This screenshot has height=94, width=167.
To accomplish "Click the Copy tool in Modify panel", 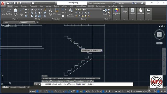I will click(x=32, y=13).
